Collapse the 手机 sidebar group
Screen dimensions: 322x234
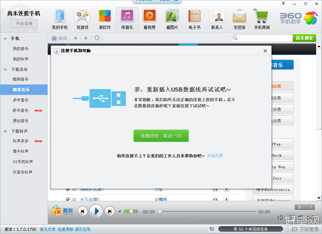[5, 39]
